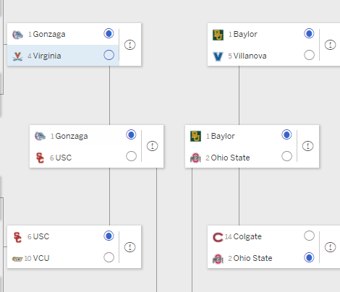The width and height of the screenshot is (340, 292).
Task: Open info icon for Colgate vs Ohio State matchup
Action: pos(330,247)
